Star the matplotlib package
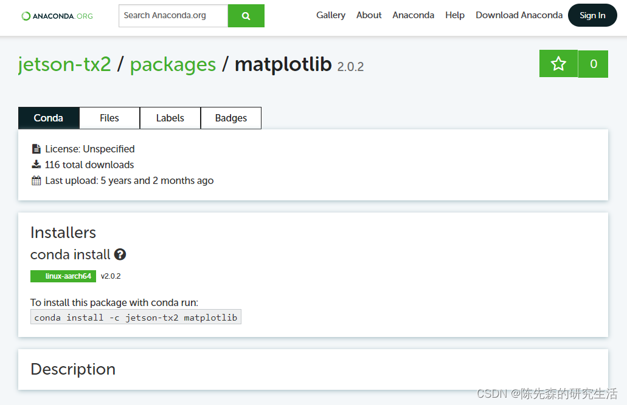The height and width of the screenshot is (405, 627). pos(558,64)
